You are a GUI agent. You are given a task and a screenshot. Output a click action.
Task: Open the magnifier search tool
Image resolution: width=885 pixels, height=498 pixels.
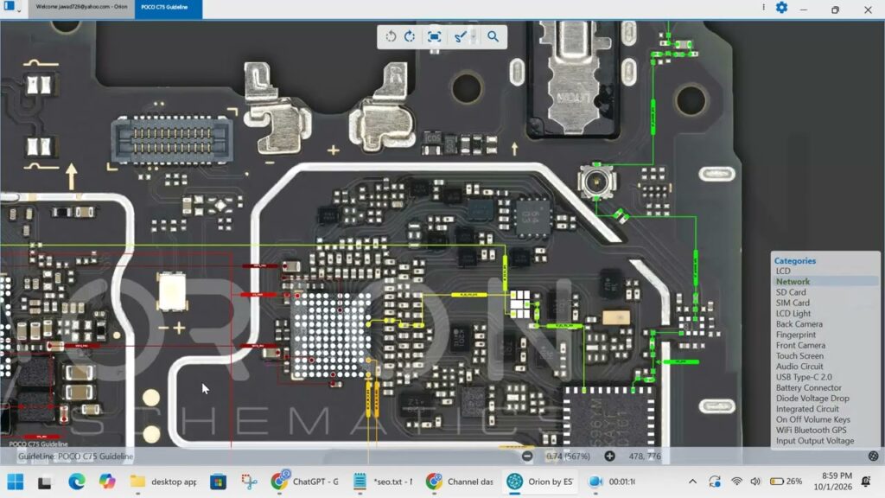coord(493,36)
